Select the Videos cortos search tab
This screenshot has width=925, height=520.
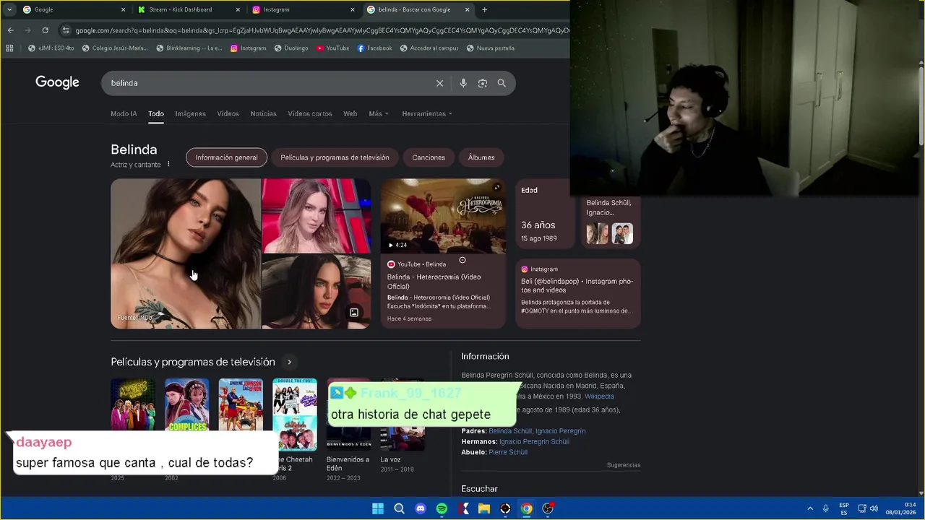(x=310, y=114)
